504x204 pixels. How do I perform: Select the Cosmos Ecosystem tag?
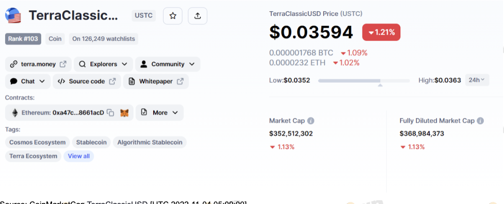(37, 142)
